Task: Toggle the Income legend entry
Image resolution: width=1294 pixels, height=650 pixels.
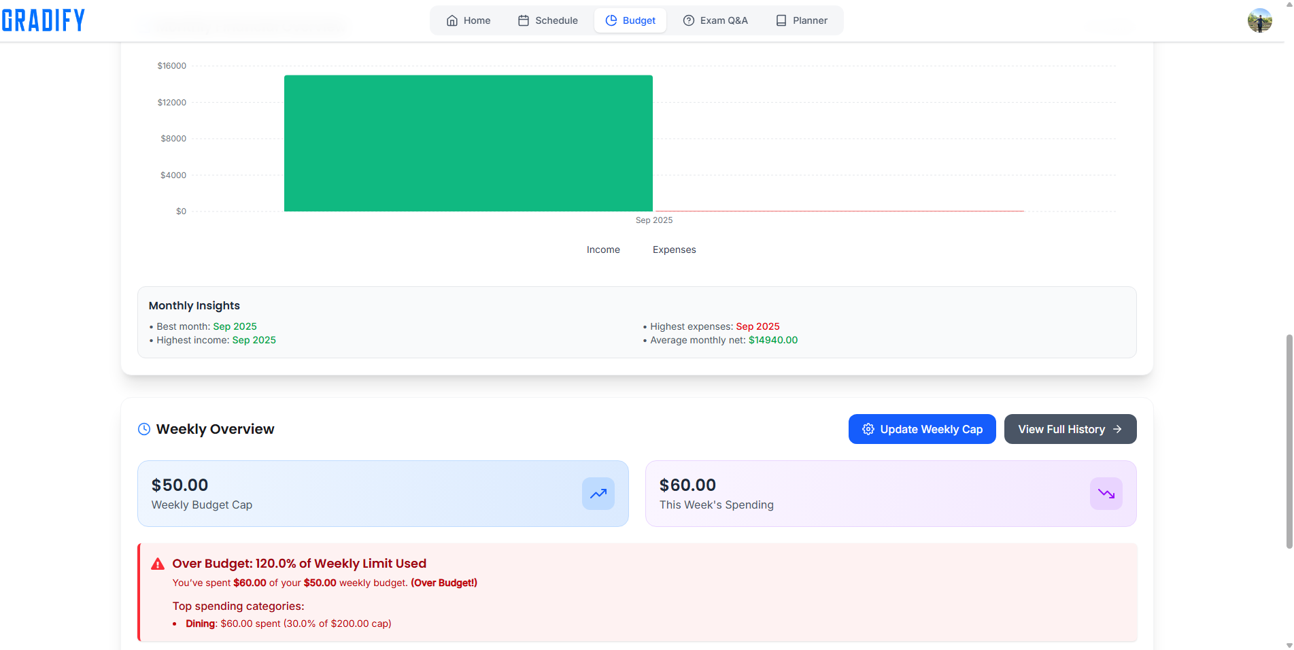Action: click(603, 250)
